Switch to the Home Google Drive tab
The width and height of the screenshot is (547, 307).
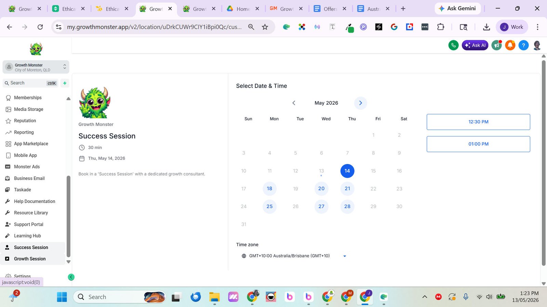click(x=243, y=9)
